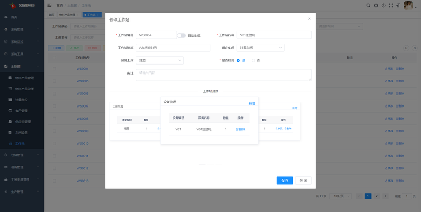This screenshot has width=421, height=212.
Task: Tick the checkbox for row WS0009
Action: pos(54,131)
